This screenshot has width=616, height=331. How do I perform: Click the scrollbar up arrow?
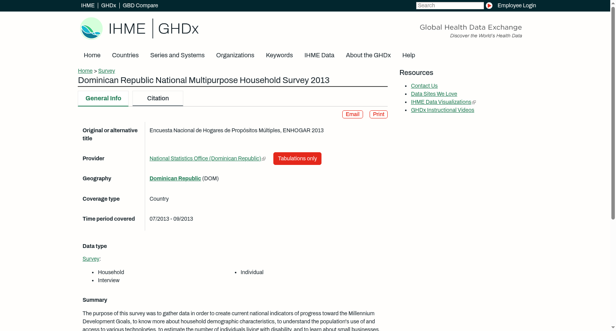613,3
